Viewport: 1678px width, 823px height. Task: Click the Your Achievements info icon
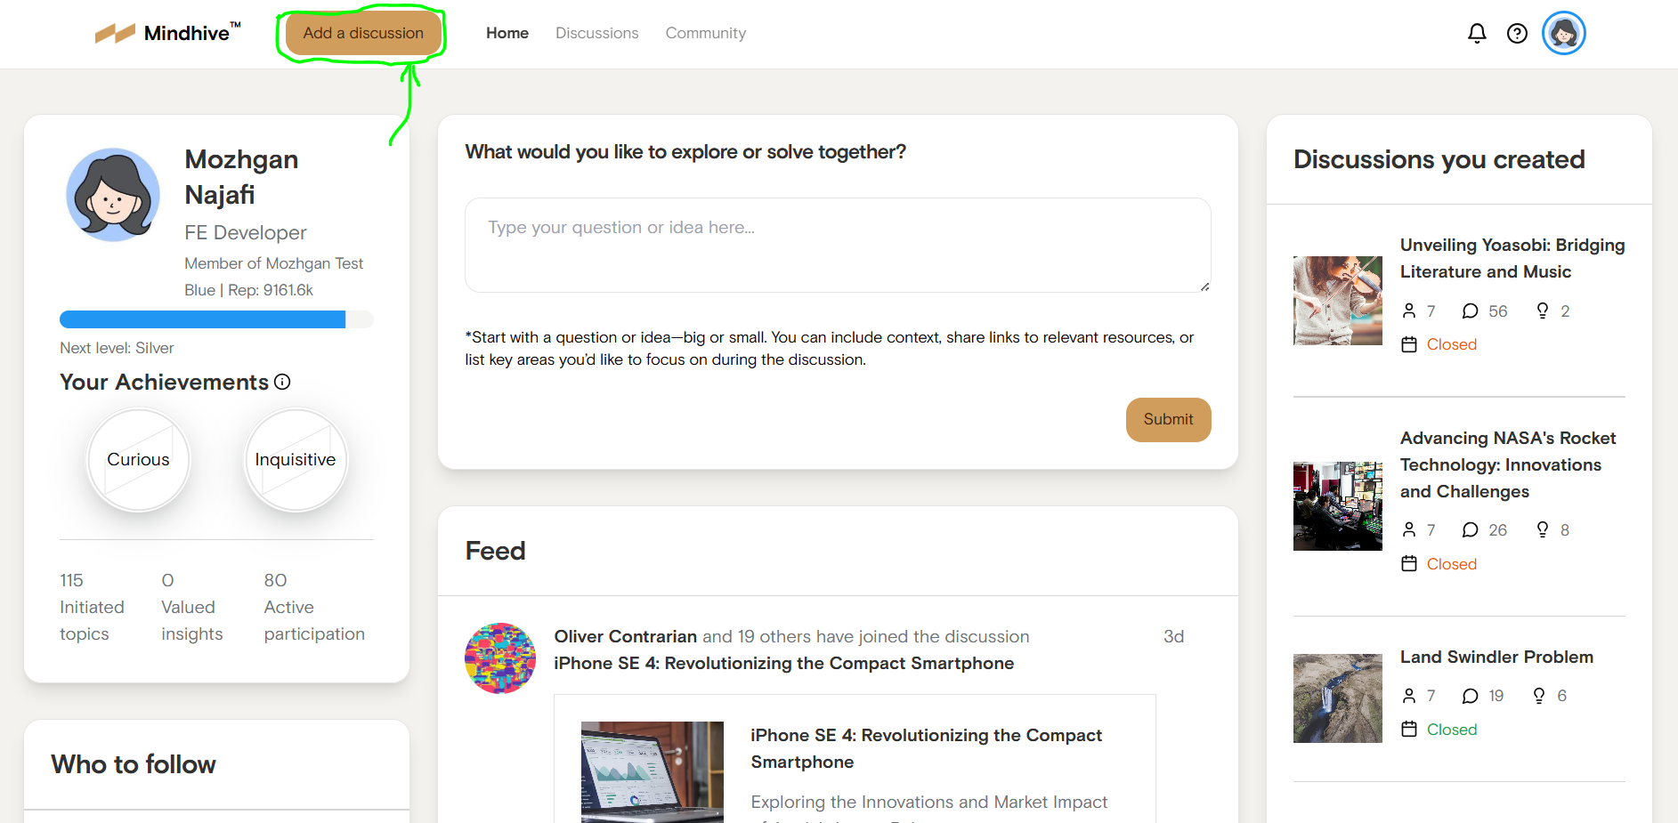click(282, 382)
